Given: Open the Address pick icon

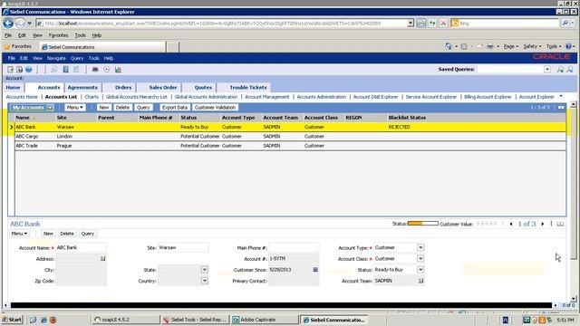Looking at the screenshot, I should pyautogui.click(x=102, y=259).
